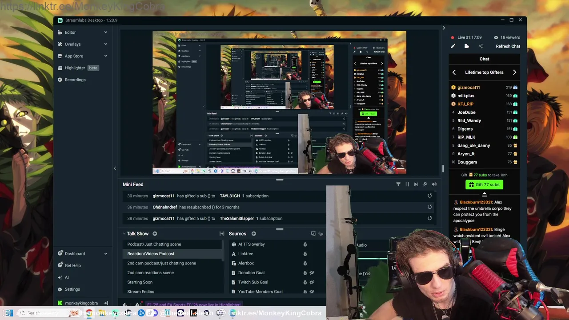Viewport: 569px width, 320px height.
Task: Toggle lock on Linktree source
Action: 305,254
